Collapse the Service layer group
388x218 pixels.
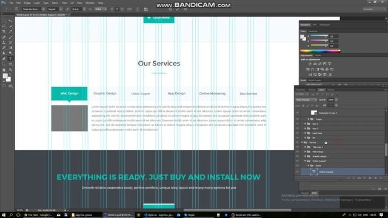click(x=302, y=142)
